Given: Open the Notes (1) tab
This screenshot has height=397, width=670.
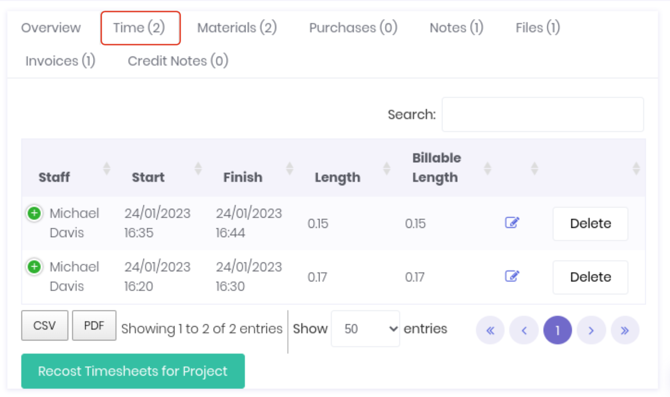Looking at the screenshot, I should pyautogui.click(x=456, y=28).
